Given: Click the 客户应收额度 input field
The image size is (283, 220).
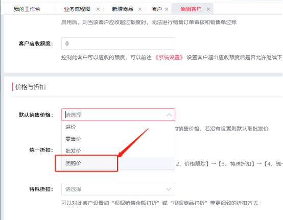Looking at the screenshot, I should pos(118,43).
